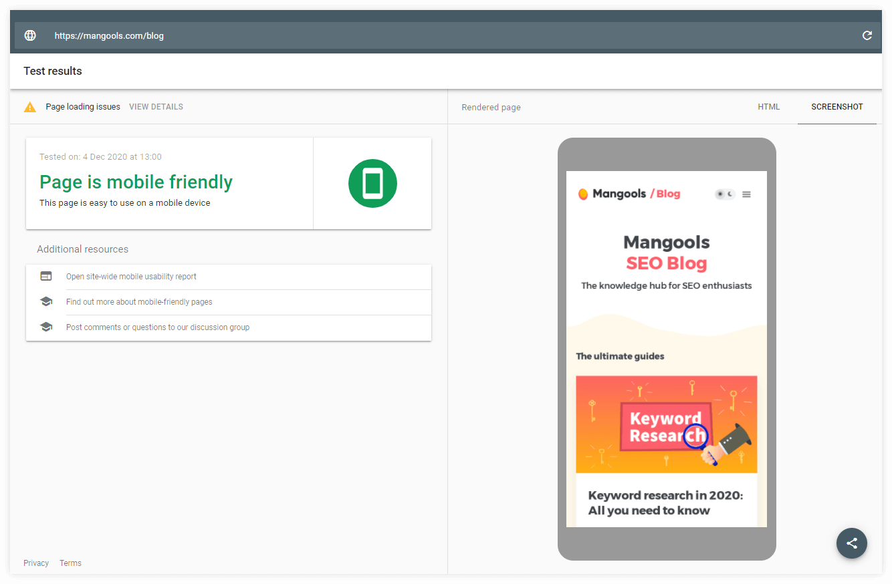
Task: Click the globe icon in URL bar
Action: coord(30,35)
